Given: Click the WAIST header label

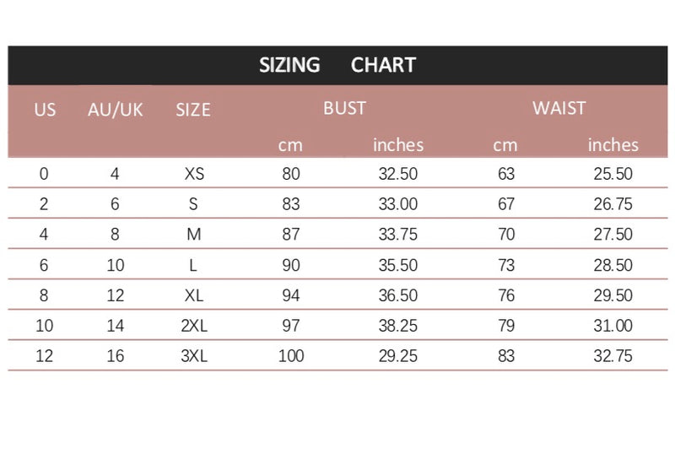Looking at the screenshot, I should (559, 108).
